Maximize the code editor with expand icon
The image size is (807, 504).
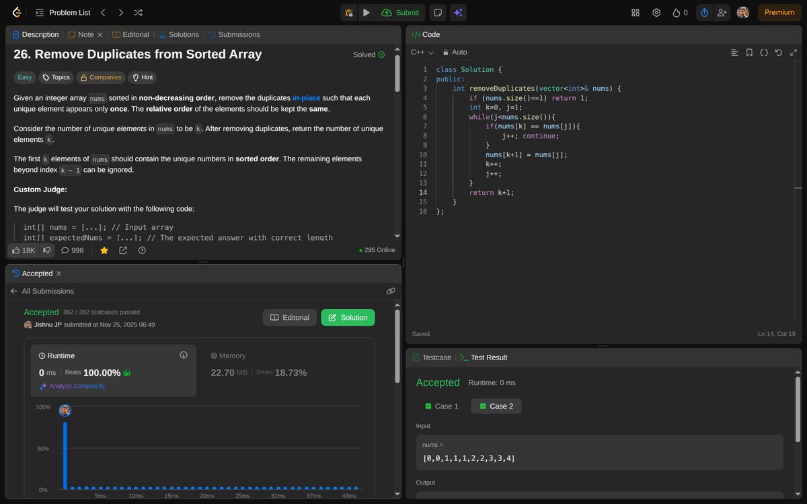tap(794, 52)
